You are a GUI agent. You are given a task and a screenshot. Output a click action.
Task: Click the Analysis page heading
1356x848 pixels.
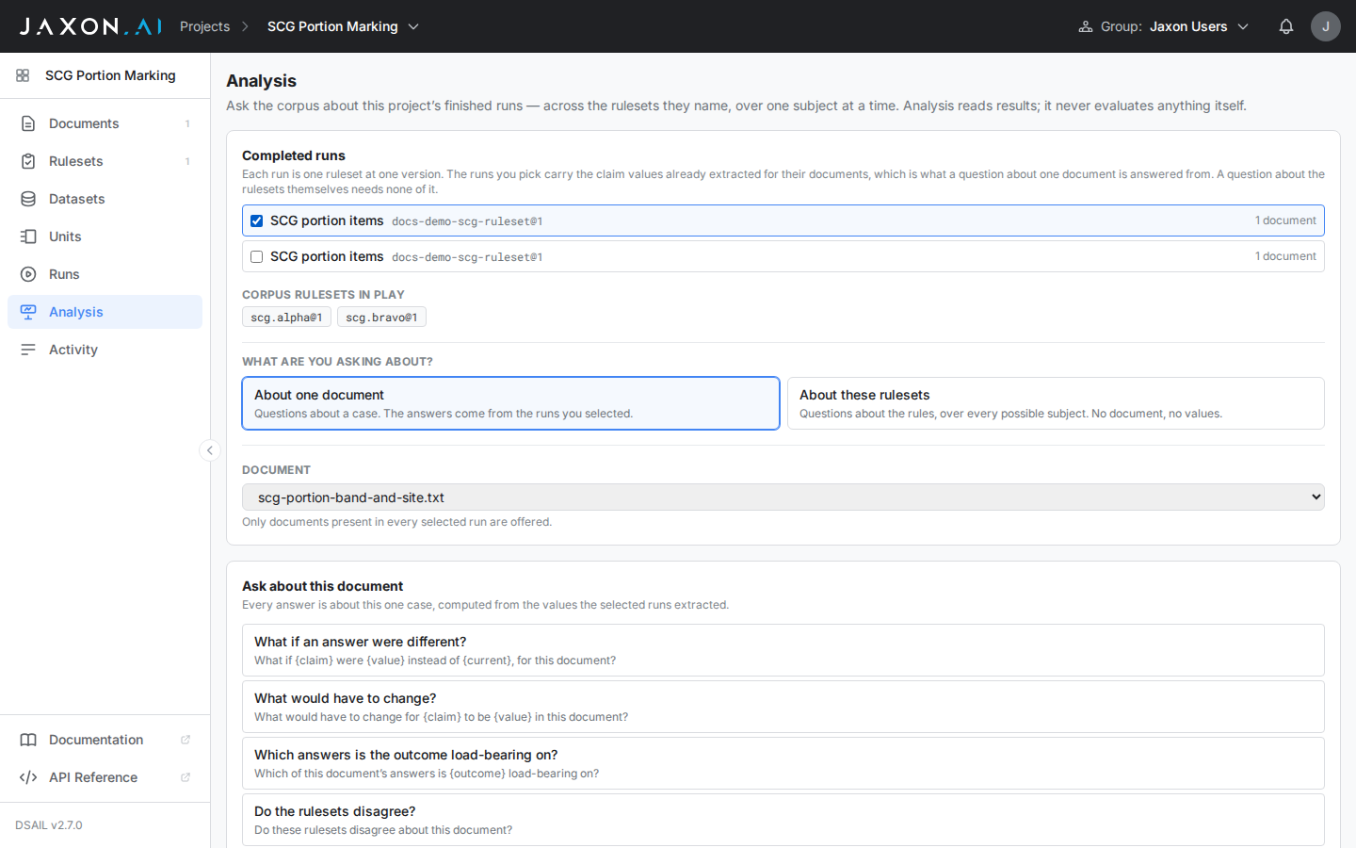point(261,81)
